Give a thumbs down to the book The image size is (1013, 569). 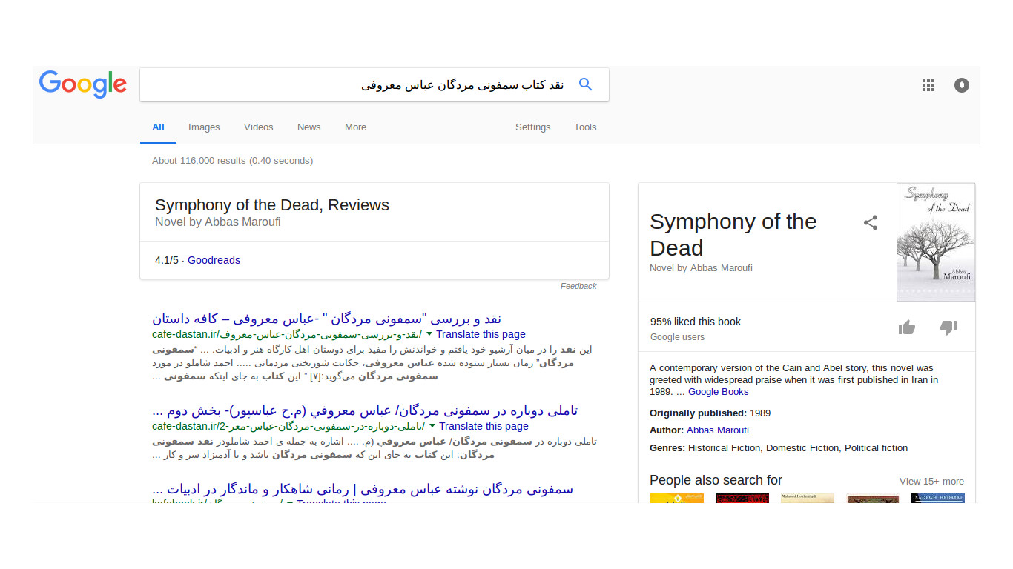pos(948,326)
